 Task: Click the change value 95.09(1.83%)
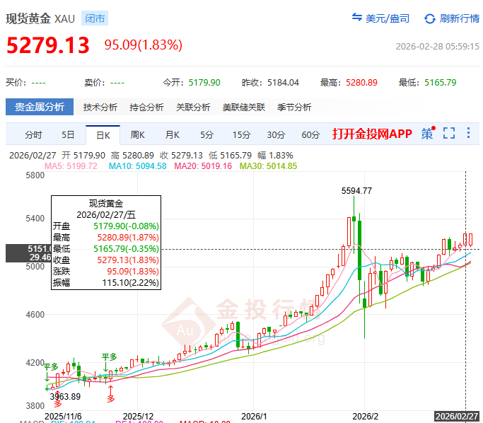point(144,45)
